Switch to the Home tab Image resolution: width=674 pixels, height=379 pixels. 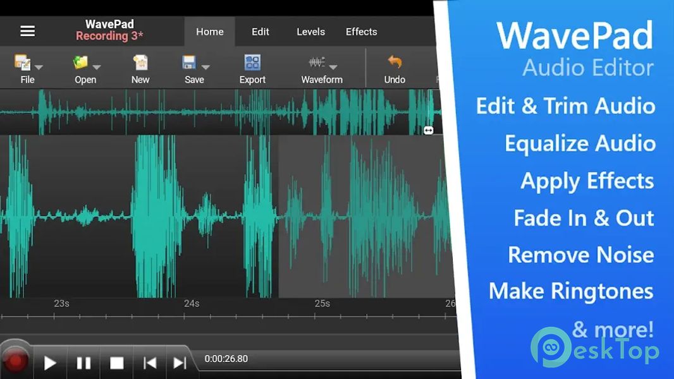tap(210, 32)
